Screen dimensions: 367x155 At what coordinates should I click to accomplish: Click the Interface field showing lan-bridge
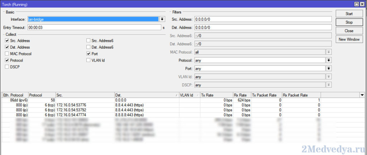(x=93, y=19)
